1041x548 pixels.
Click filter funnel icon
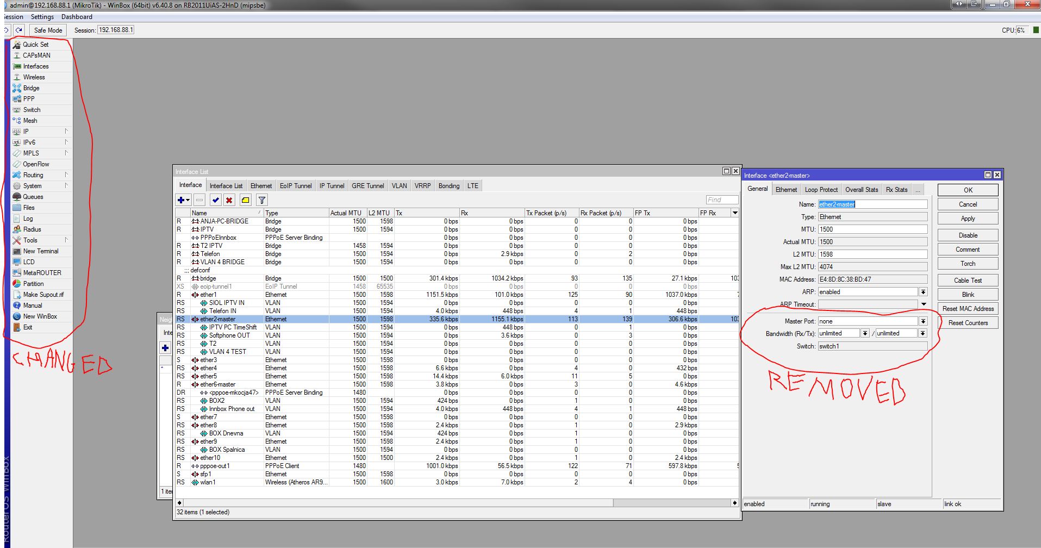(x=262, y=200)
